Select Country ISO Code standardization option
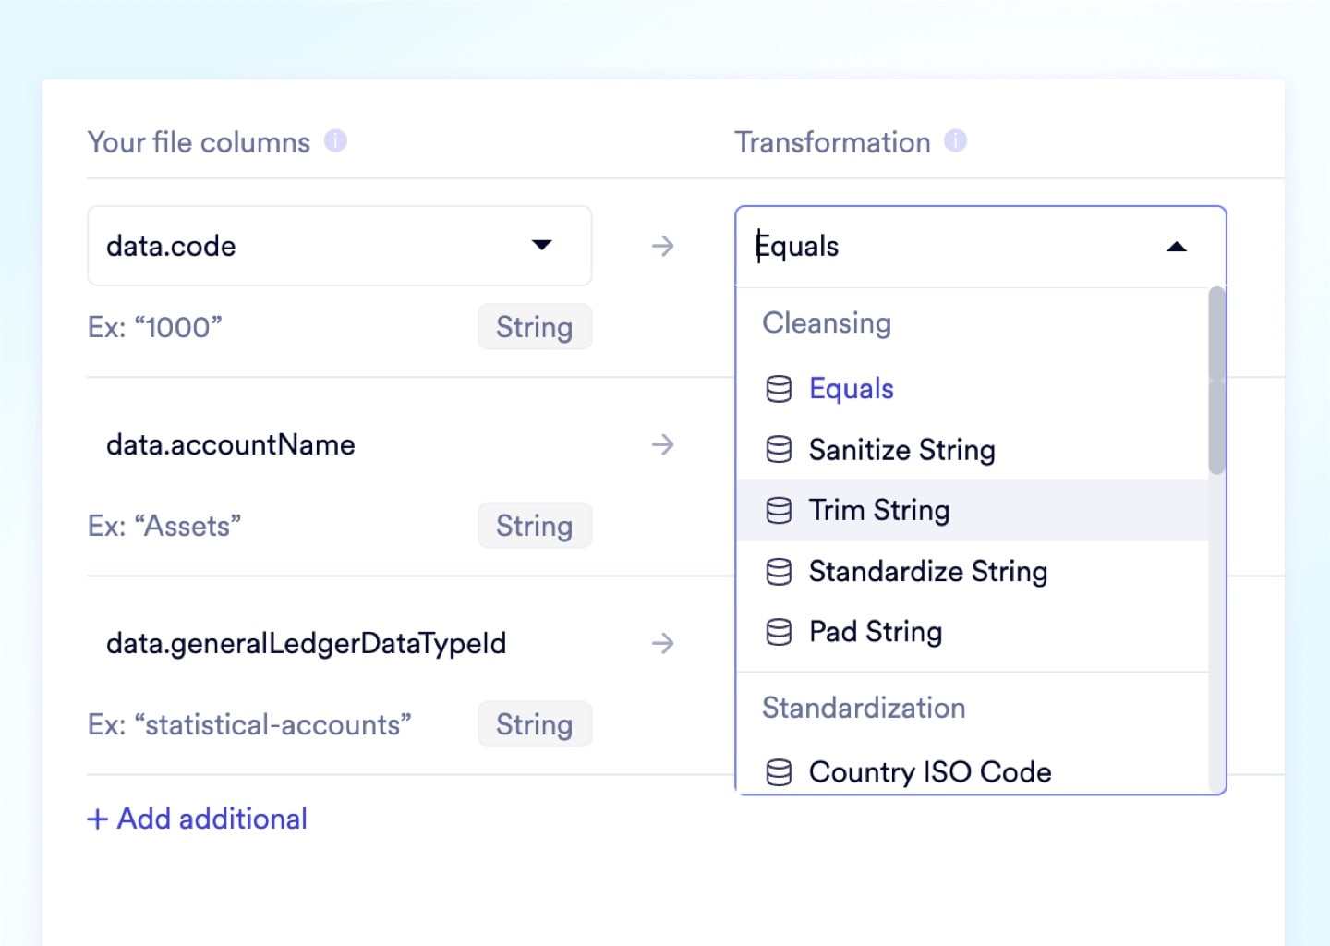 [929, 772]
